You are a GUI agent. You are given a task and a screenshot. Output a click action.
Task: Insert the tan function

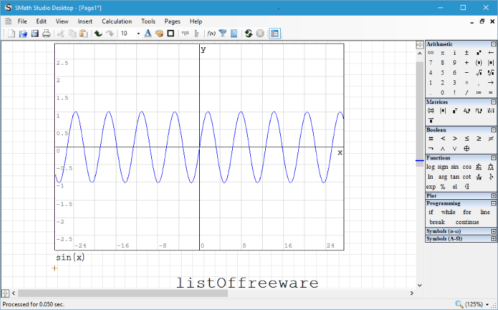(454, 177)
